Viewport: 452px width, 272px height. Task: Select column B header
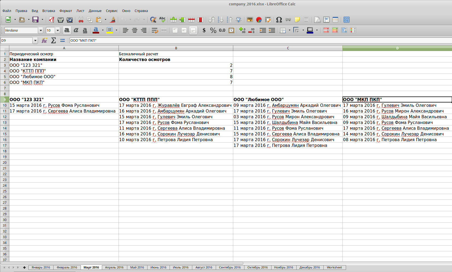176,48
